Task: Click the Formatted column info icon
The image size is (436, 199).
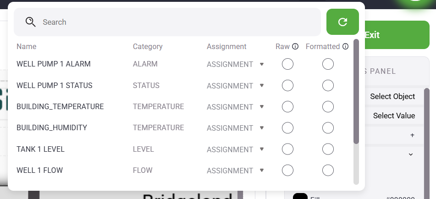Action: click(x=345, y=46)
